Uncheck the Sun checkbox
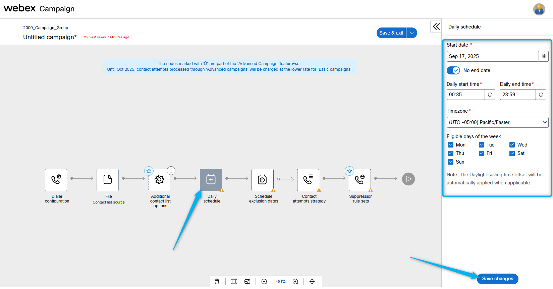 [451, 162]
